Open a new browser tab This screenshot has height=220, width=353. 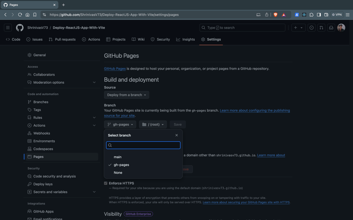pyautogui.click(x=64, y=5)
